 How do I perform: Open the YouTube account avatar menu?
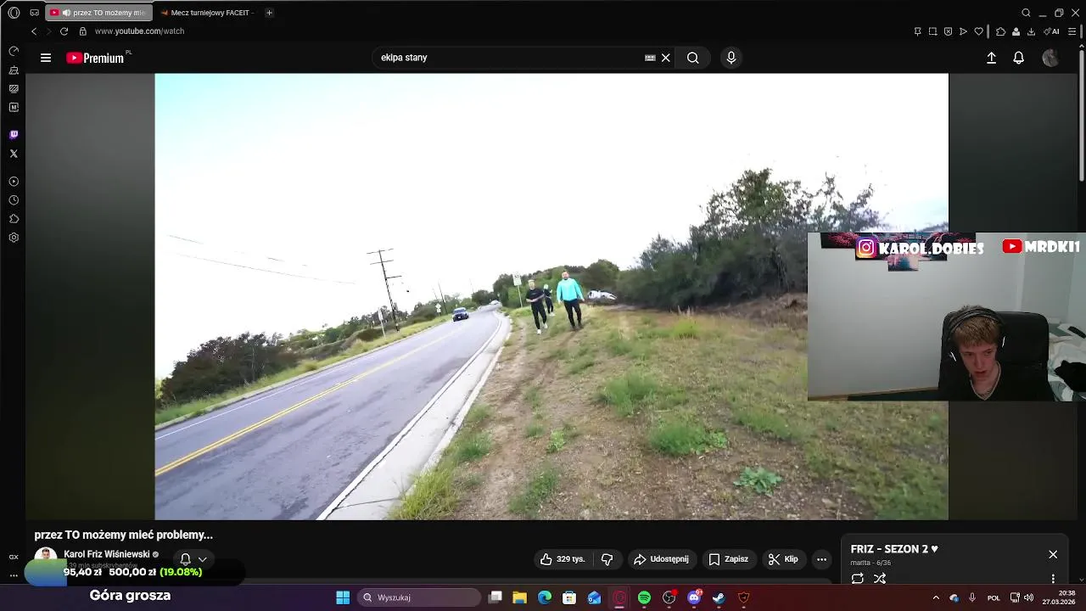point(1050,58)
